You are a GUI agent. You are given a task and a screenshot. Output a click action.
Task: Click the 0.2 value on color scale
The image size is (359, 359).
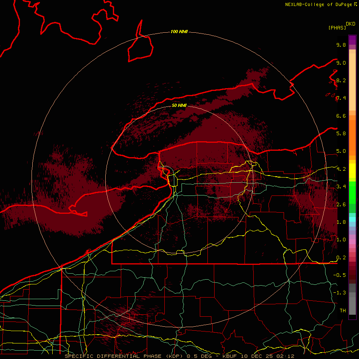pyautogui.click(x=341, y=257)
